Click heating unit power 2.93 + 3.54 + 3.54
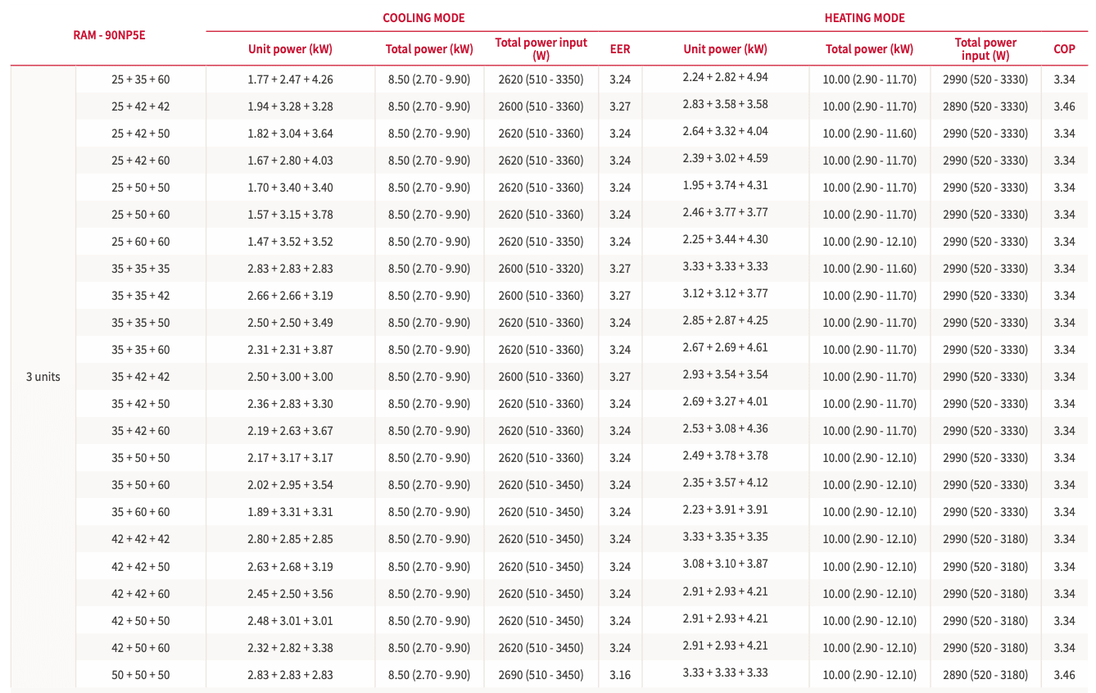1096x693 pixels. 725,374
